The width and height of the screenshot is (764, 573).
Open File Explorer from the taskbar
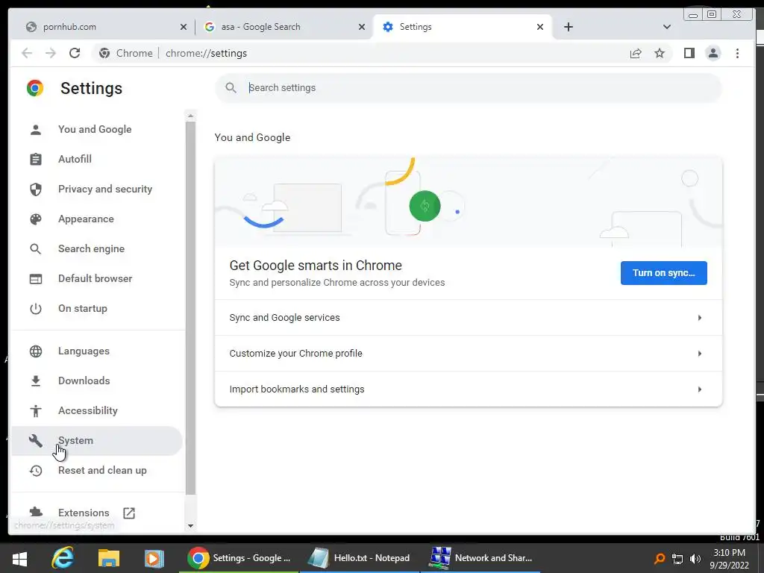point(109,558)
